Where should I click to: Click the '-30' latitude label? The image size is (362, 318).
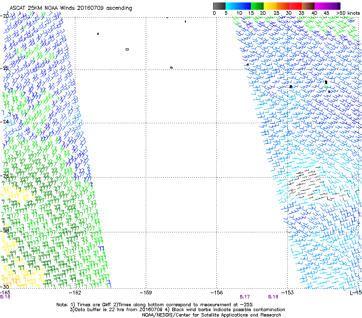coord(4,287)
